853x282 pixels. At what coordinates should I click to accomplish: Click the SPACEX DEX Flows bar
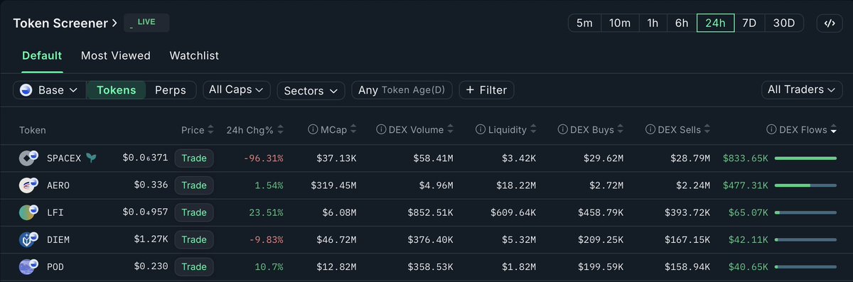point(805,158)
